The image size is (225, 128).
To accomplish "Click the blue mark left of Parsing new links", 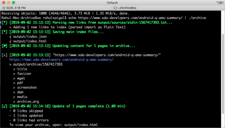I will tap(1, 22).
